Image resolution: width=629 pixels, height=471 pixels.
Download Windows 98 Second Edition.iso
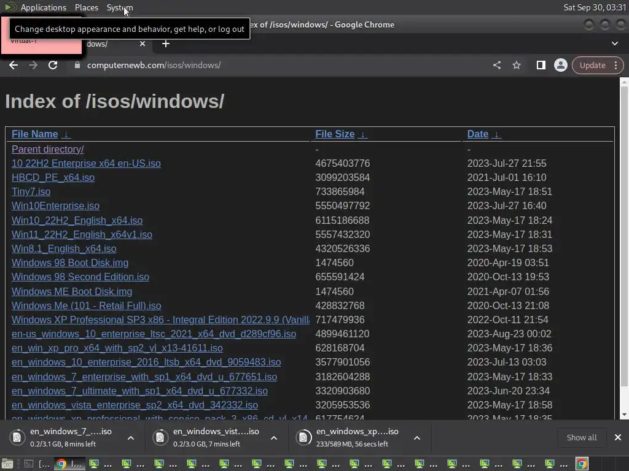[80, 277]
